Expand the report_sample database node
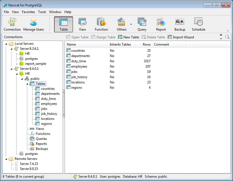233x181 pixels. coord(17,64)
